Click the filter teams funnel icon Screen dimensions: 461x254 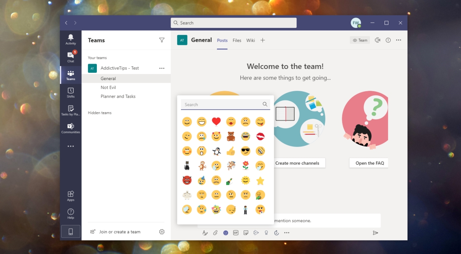click(162, 40)
